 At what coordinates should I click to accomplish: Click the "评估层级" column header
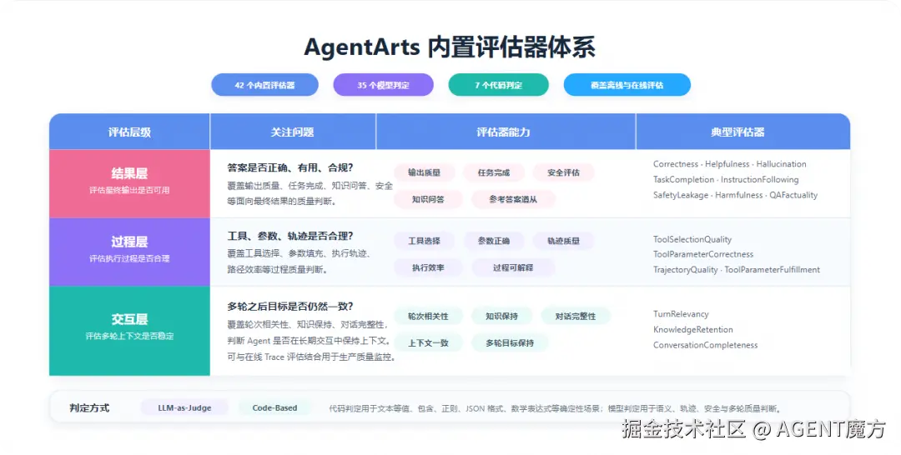click(x=130, y=132)
